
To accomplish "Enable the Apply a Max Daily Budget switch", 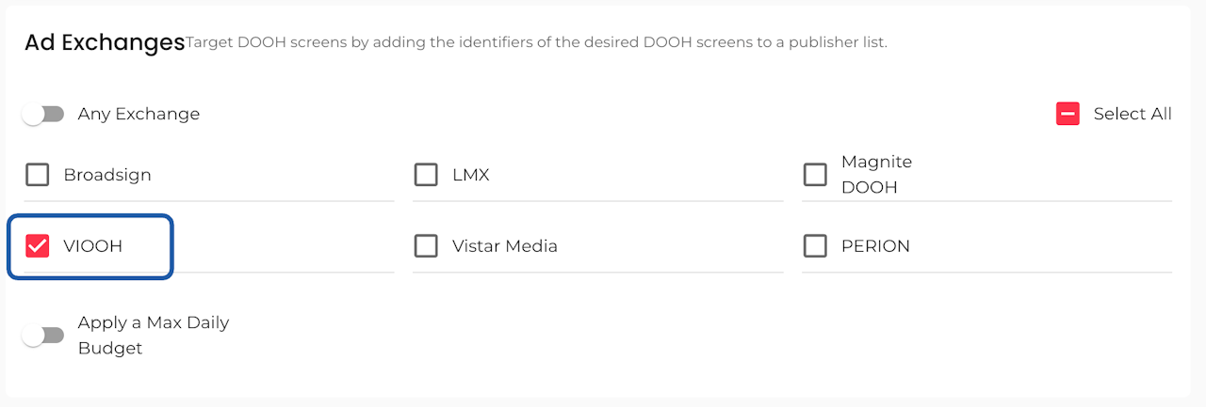I will point(43,336).
